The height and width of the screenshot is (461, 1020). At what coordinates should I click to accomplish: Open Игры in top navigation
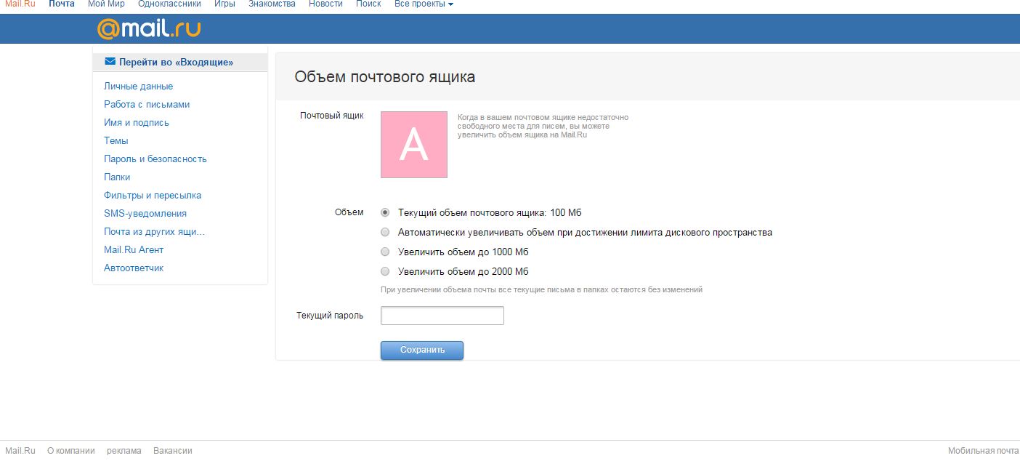coord(224,4)
